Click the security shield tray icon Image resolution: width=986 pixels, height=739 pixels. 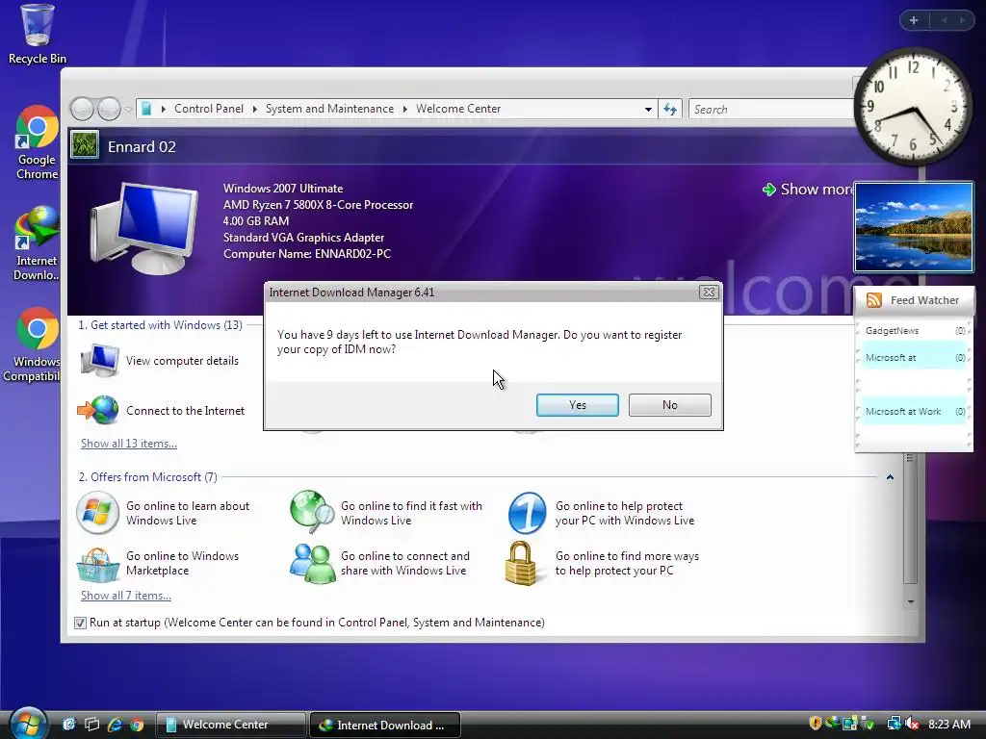tap(816, 723)
